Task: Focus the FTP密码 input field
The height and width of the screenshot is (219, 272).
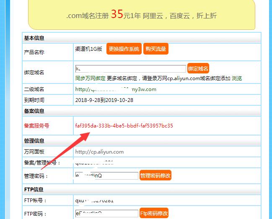Action: (106, 214)
